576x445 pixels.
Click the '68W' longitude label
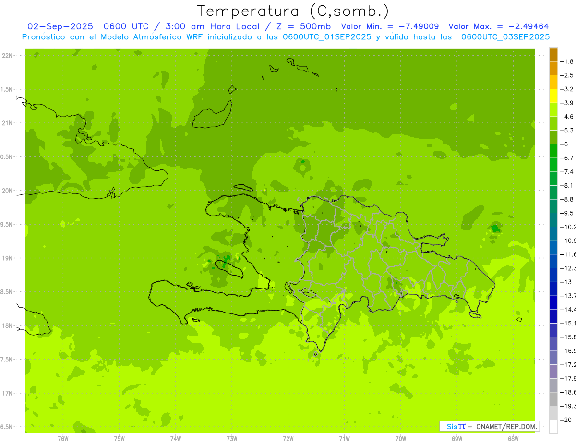[x=513, y=439]
